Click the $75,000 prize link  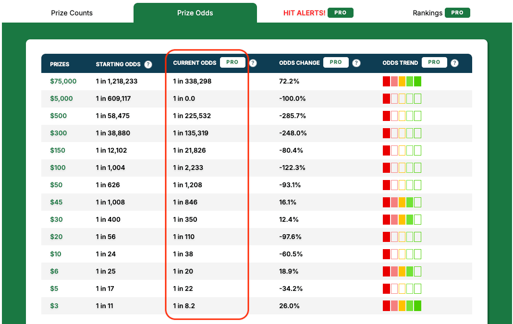point(63,81)
